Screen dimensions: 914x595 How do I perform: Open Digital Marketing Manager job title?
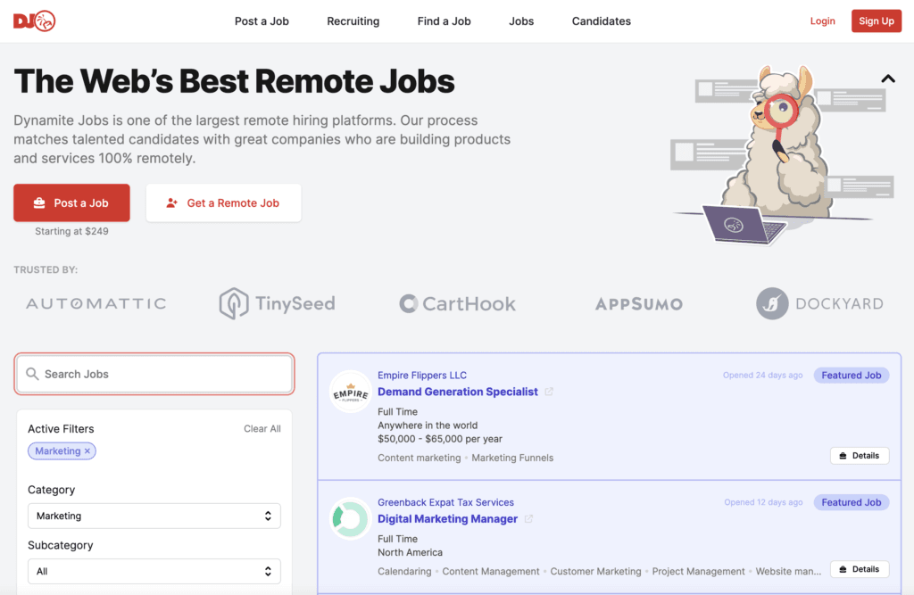[448, 518]
